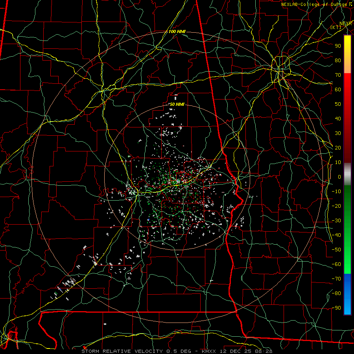Pick the orange segment of the color bar
This screenshot has width=354, height=354.
(347, 67)
